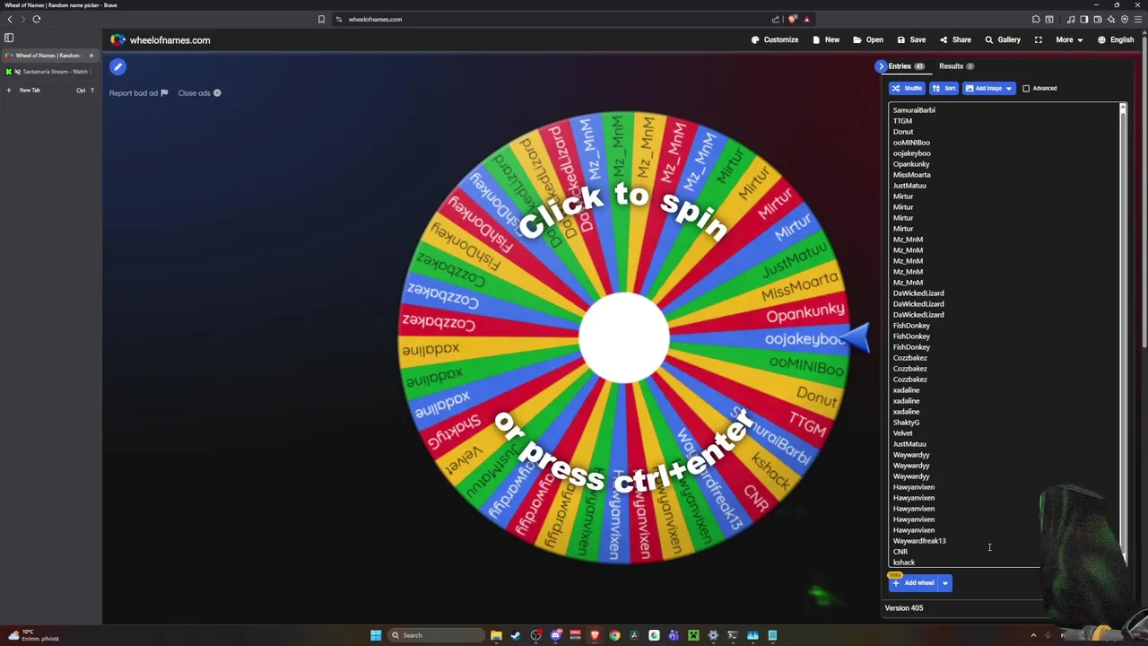The image size is (1148, 646).
Task: Share the wheel
Action: (955, 39)
